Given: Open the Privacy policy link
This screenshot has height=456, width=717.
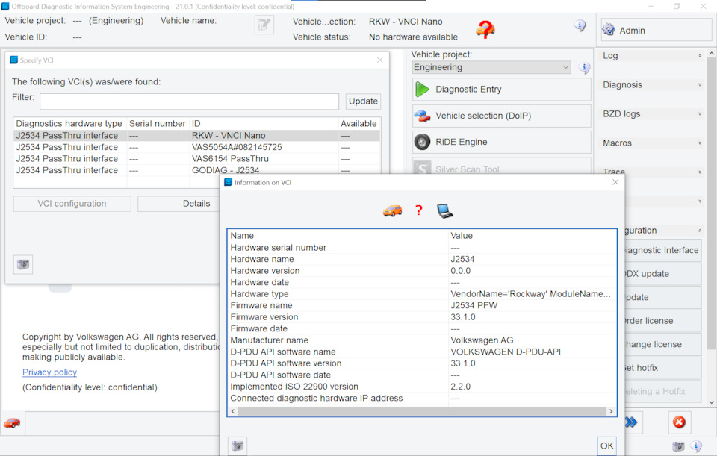Looking at the screenshot, I should point(49,372).
